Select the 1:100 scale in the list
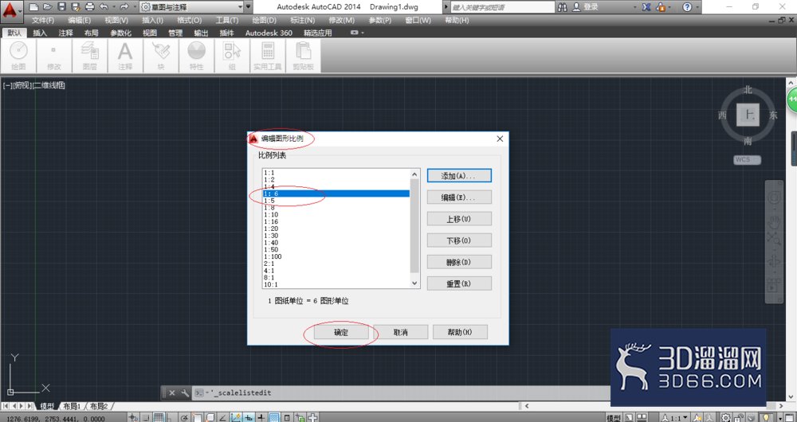This screenshot has width=797, height=422. coord(336,256)
